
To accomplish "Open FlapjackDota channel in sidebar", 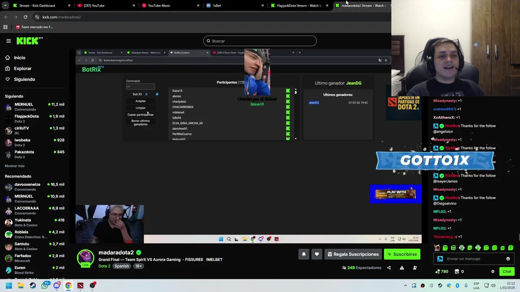I will [35, 118].
